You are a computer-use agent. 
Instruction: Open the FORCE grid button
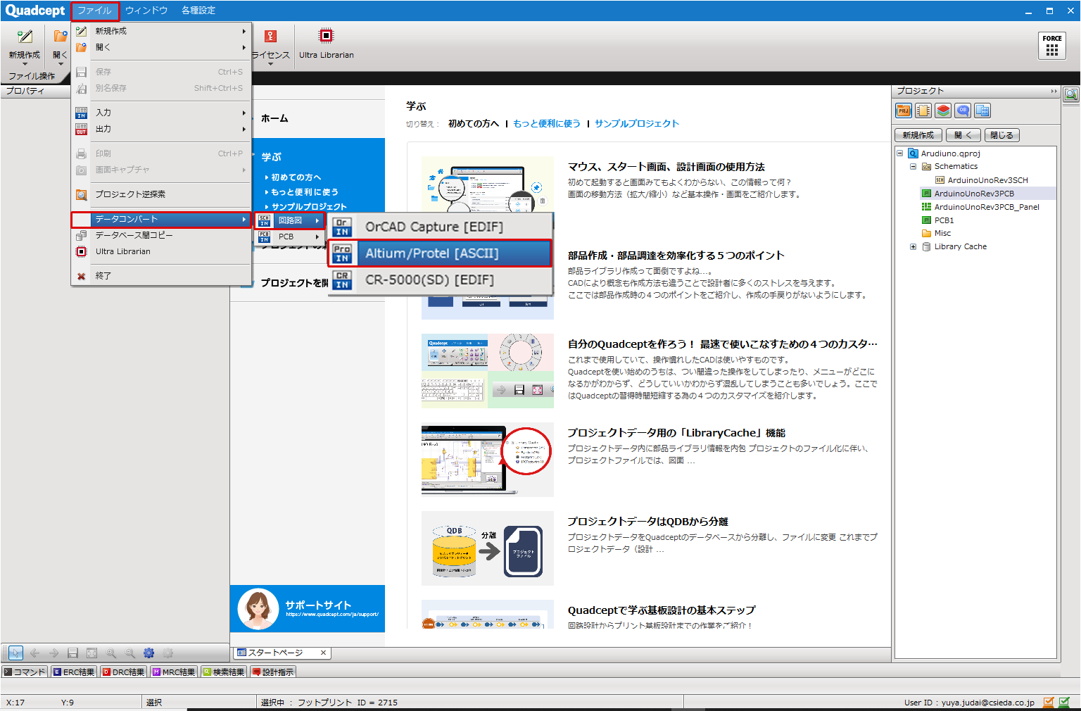[x=1052, y=46]
